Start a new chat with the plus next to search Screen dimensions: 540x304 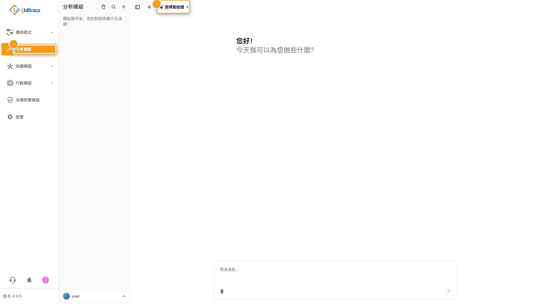point(124,7)
